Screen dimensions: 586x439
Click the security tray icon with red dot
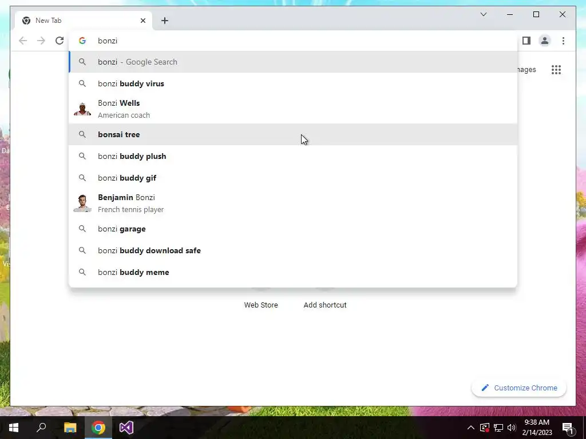(x=485, y=428)
